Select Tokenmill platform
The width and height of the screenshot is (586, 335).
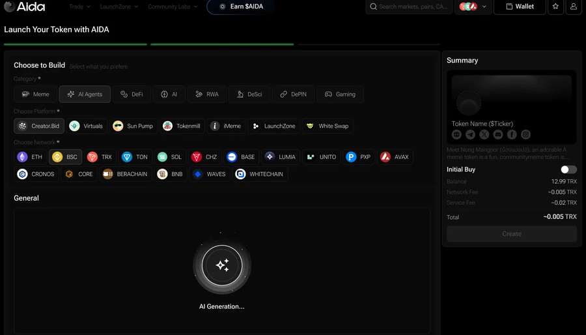click(x=182, y=126)
